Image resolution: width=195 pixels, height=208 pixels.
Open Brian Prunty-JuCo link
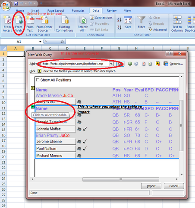[53, 135]
